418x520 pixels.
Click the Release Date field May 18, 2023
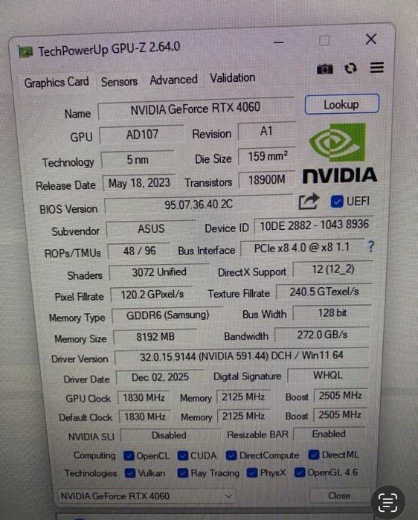click(139, 183)
